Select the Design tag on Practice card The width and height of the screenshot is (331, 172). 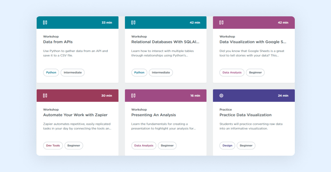(x=227, y=145)
